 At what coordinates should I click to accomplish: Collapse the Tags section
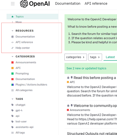point(12,99)
